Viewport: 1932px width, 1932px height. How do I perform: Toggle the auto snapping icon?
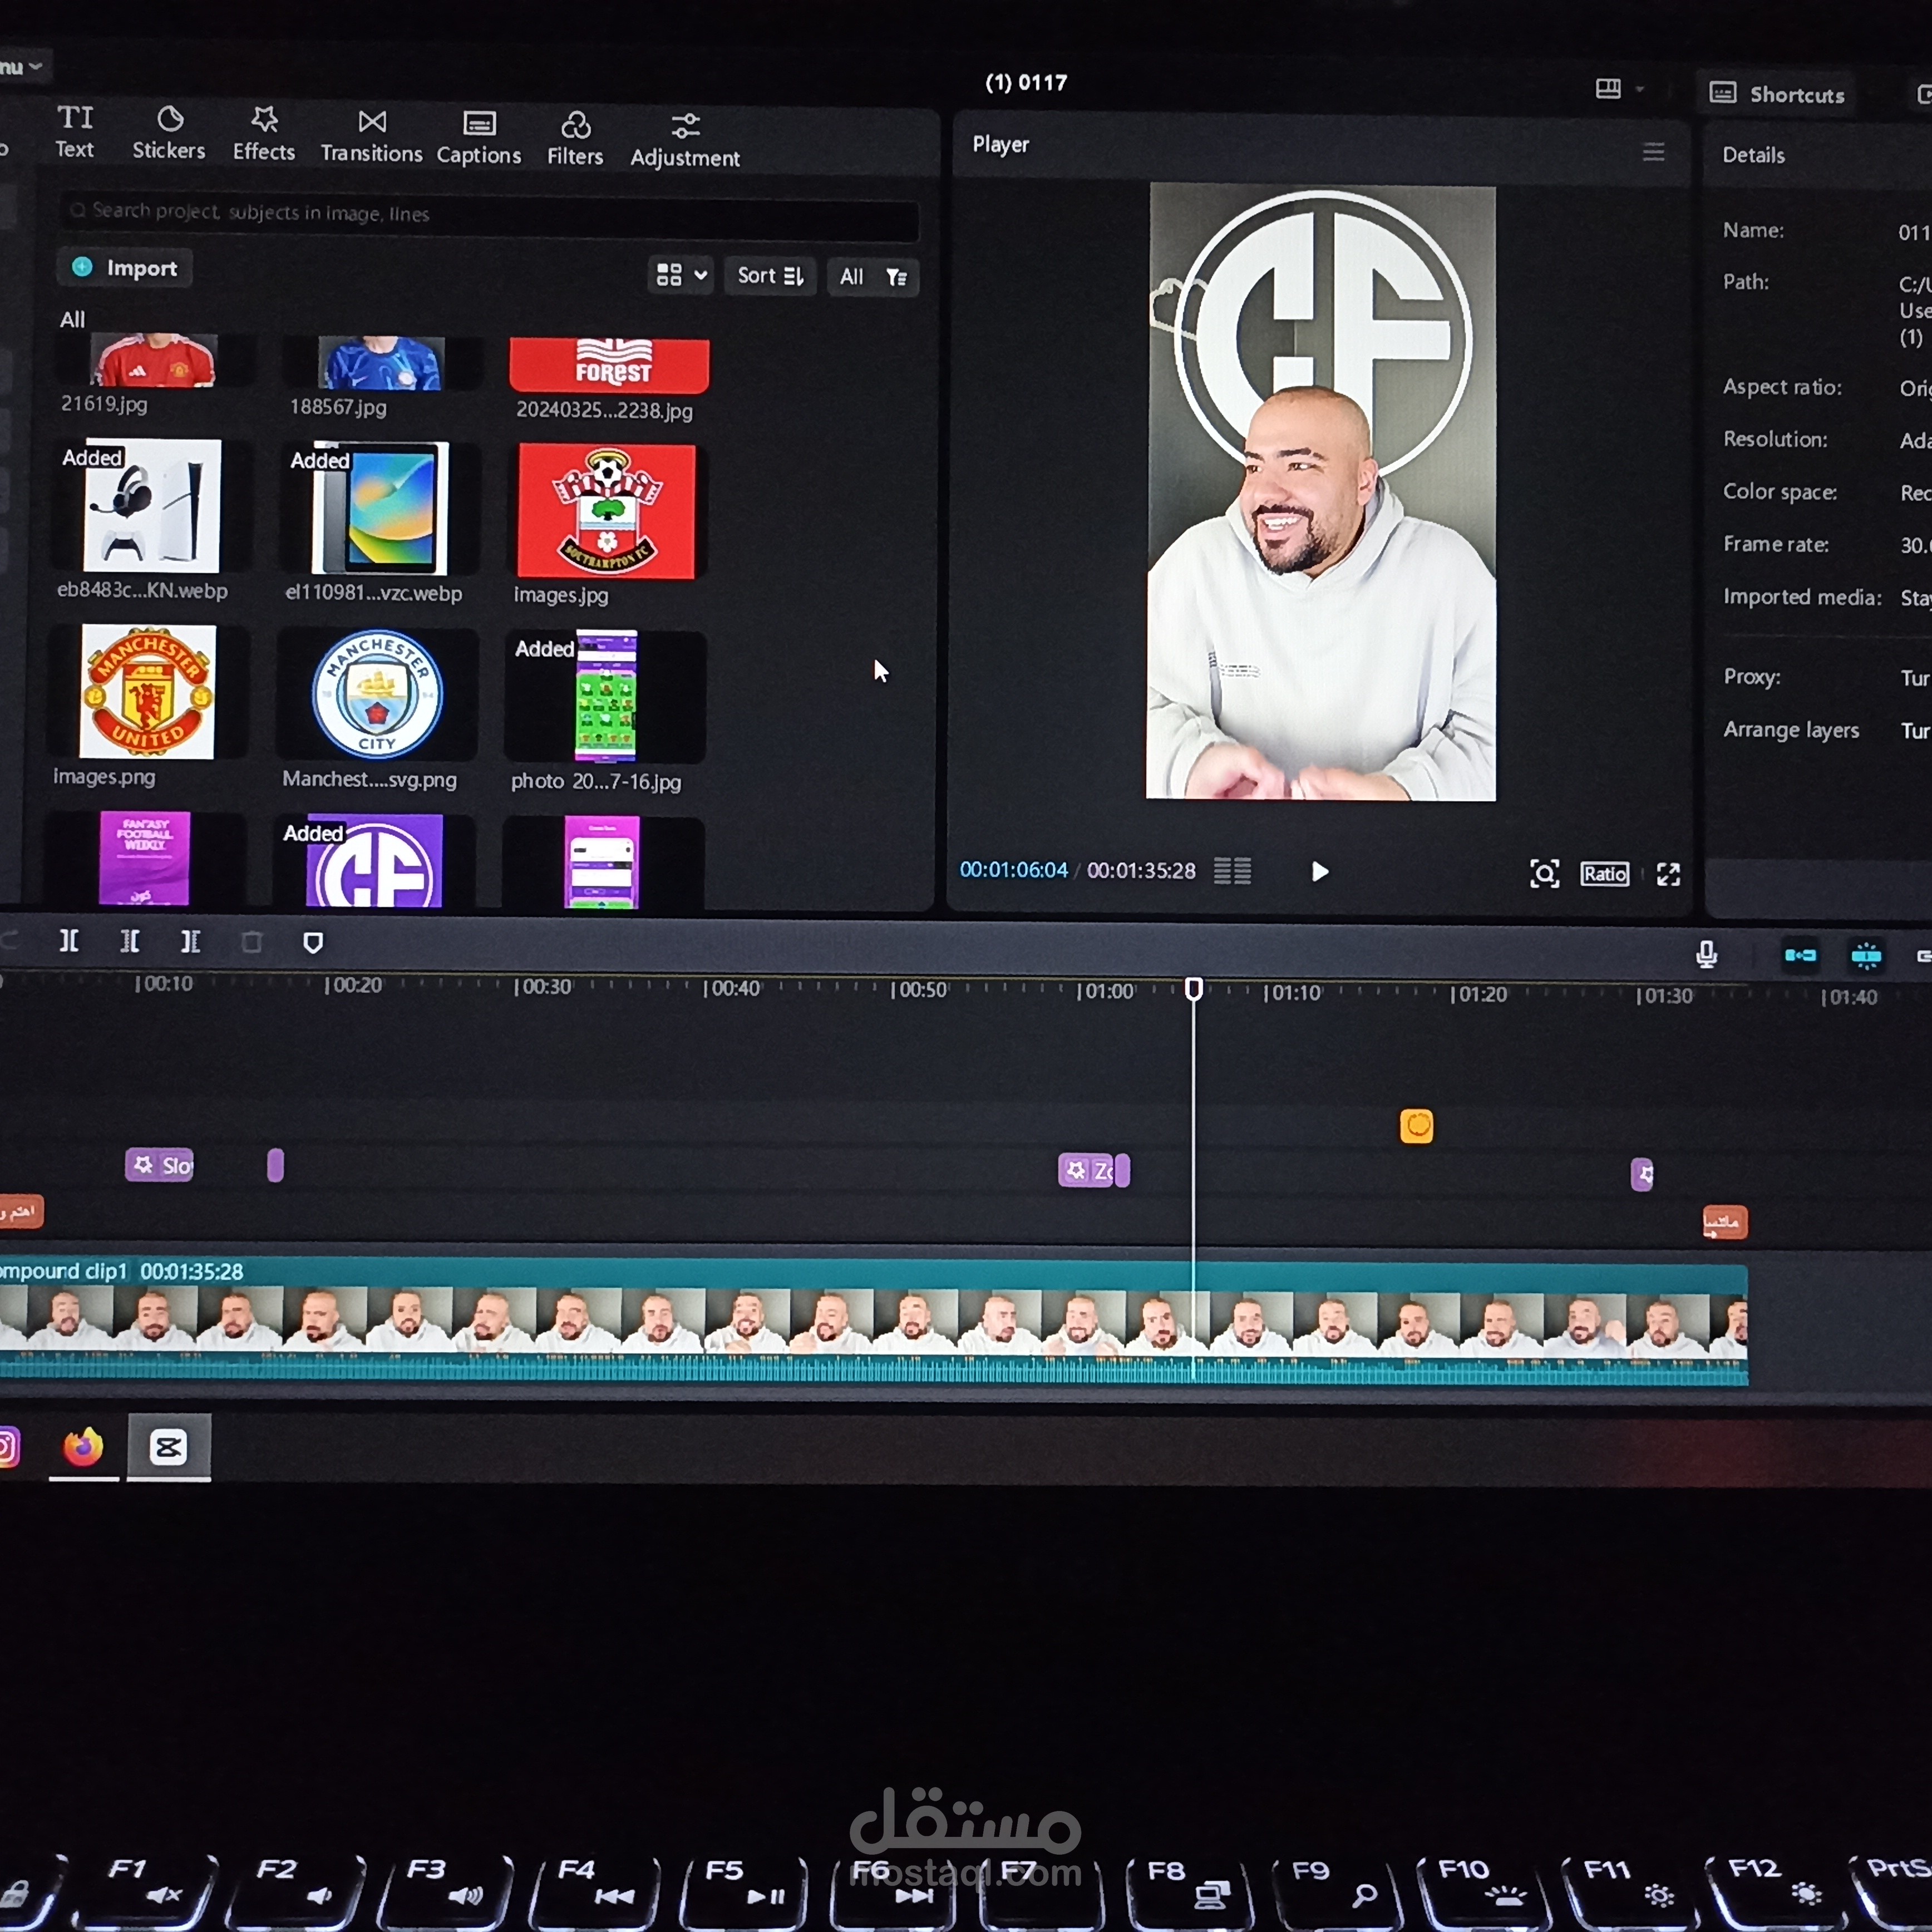(x=1866, y=956)
